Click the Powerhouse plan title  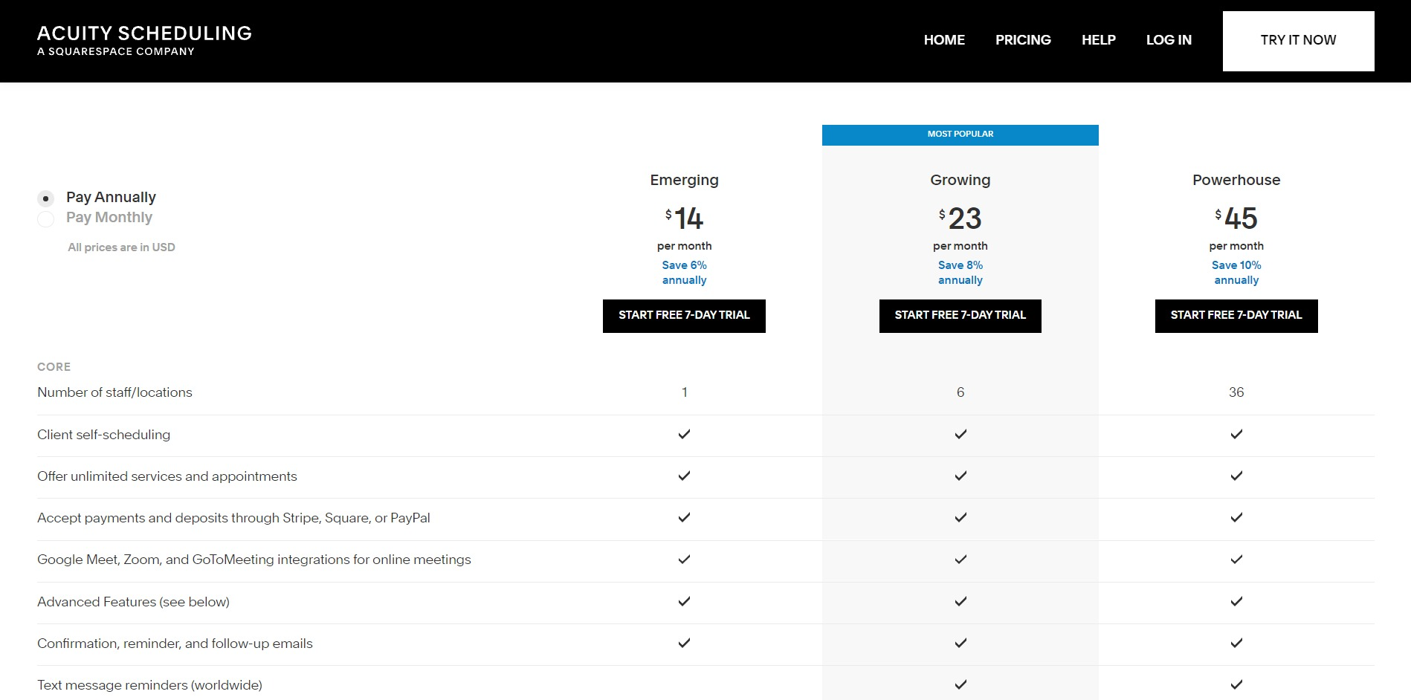click(1236, 180)
